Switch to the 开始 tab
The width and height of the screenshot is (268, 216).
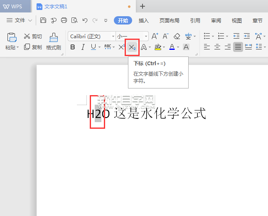coord(123,20)
